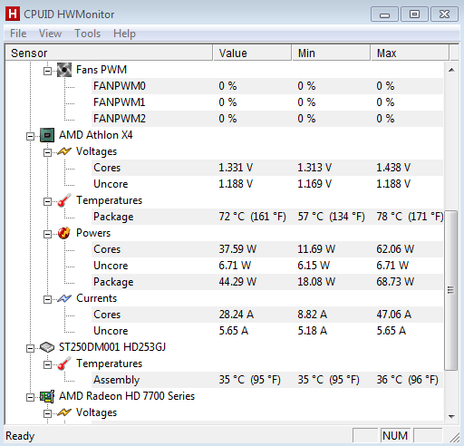Select the Cores current row 28.24 A

[x=267, y=315]
